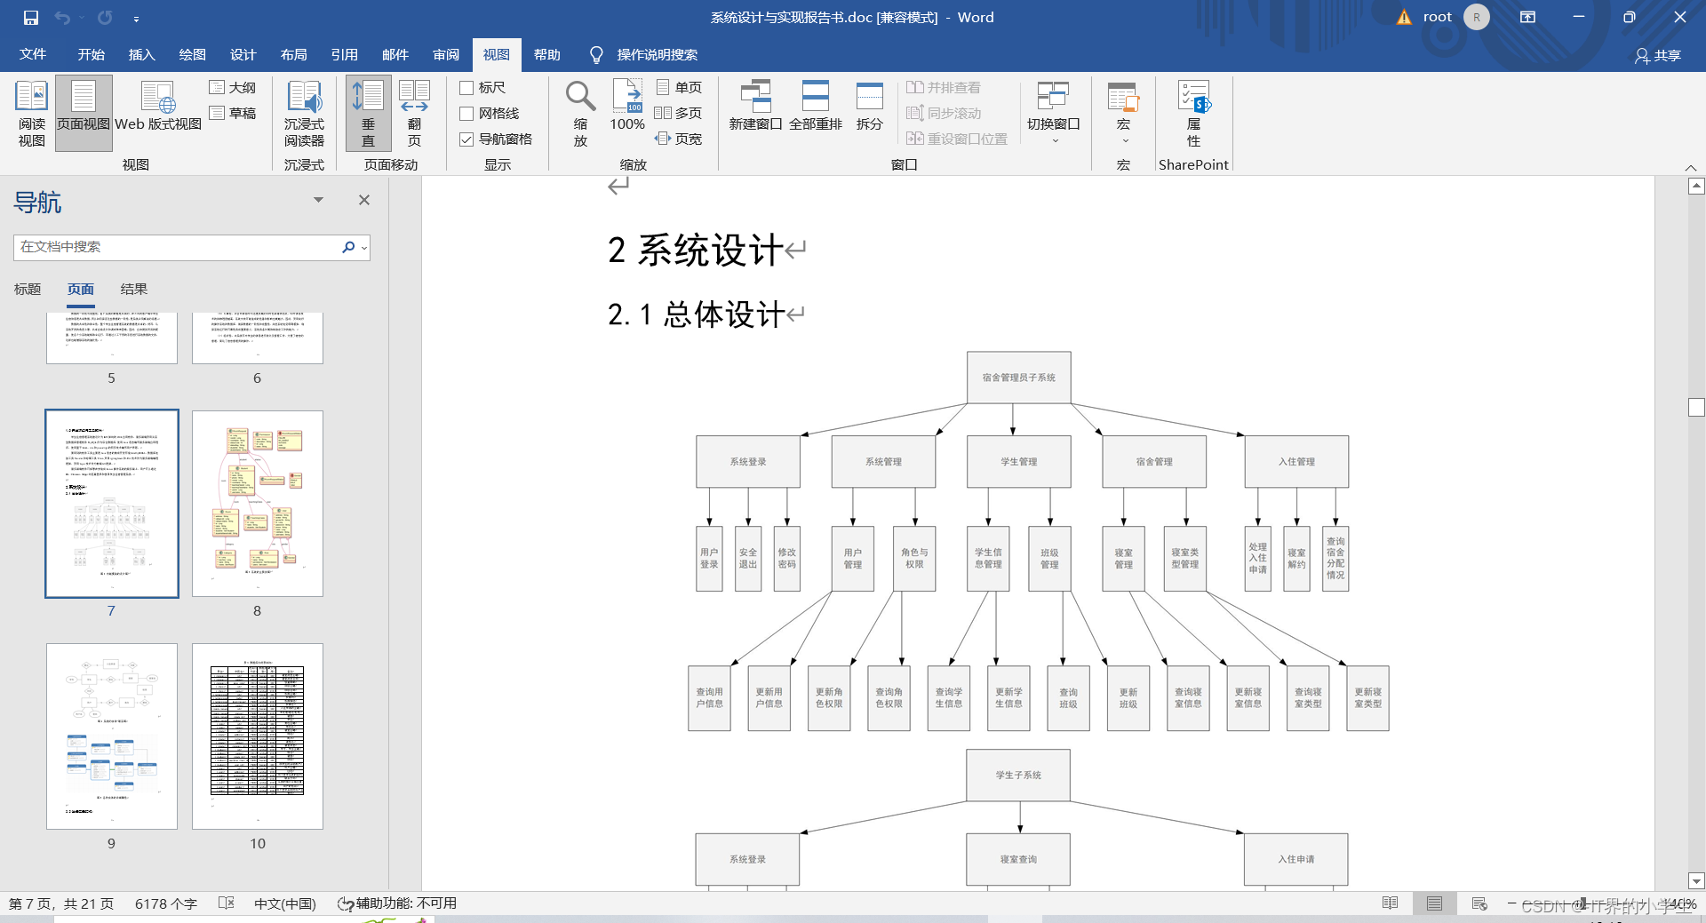The image size is (1706, 923).
Task: Choose Multiple Pages zoom
Action: point(679,113)
